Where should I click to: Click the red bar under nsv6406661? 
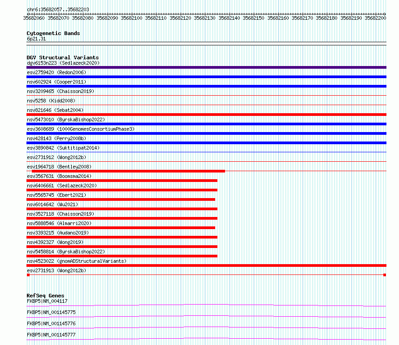coord(122,190)
